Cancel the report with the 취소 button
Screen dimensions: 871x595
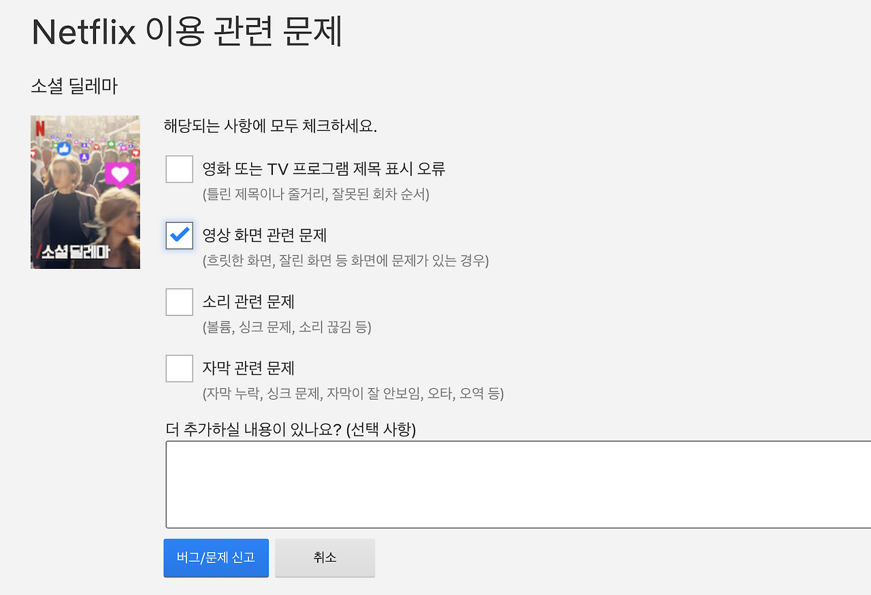pyautogui.click(x=325, y=558)
